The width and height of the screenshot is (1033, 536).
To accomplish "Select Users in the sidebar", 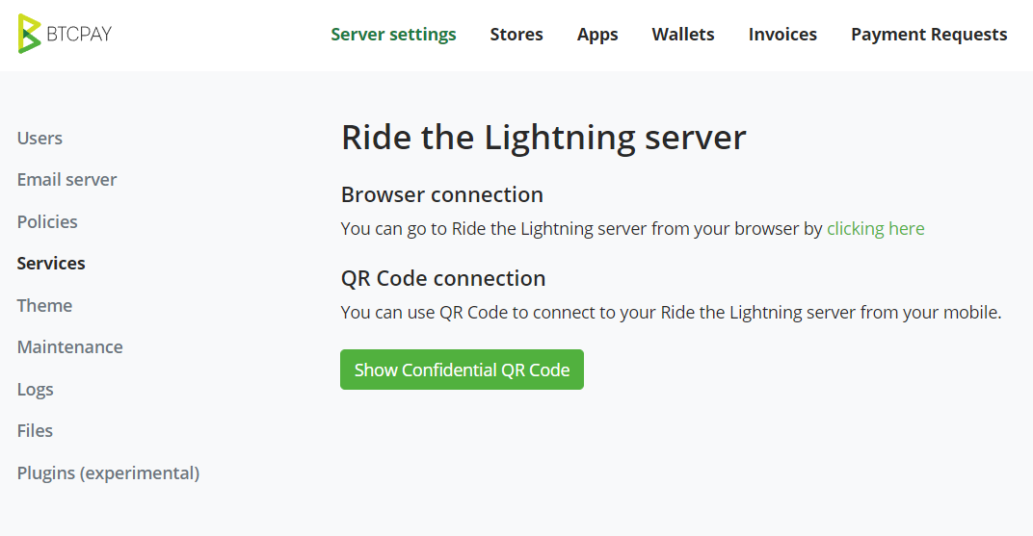I will pos(40,139).
